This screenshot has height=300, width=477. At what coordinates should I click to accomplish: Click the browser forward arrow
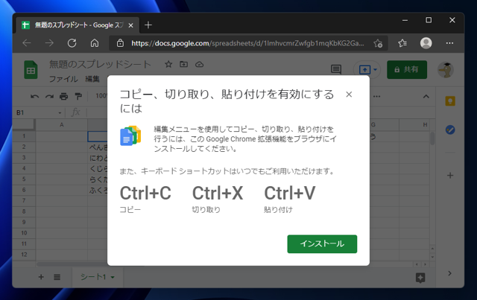pos(49,43)
